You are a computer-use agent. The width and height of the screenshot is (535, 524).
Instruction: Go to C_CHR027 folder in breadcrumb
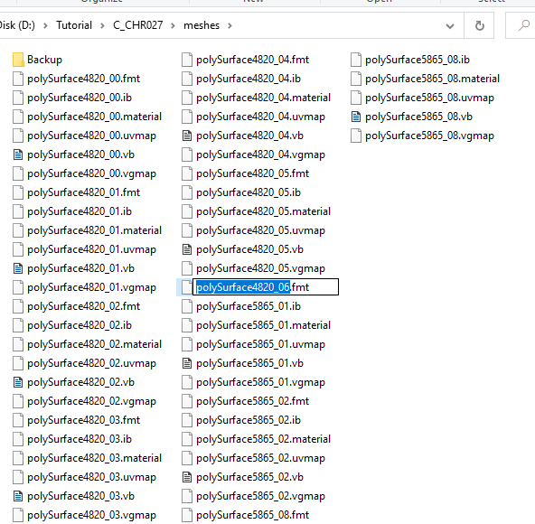[138, 25]
